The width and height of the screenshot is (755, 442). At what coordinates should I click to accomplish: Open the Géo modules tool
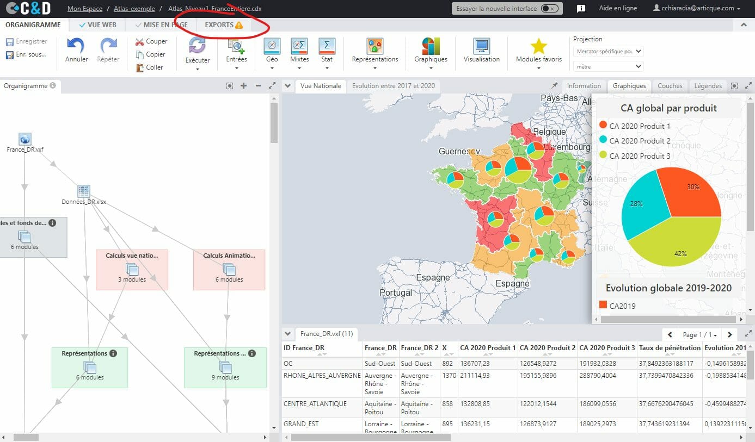click(x=272, y=46)
